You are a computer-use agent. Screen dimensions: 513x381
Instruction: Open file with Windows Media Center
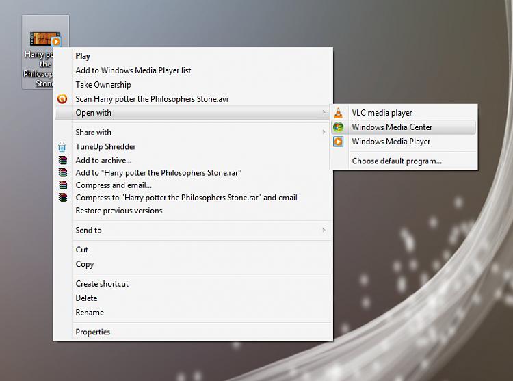(404, 127)
